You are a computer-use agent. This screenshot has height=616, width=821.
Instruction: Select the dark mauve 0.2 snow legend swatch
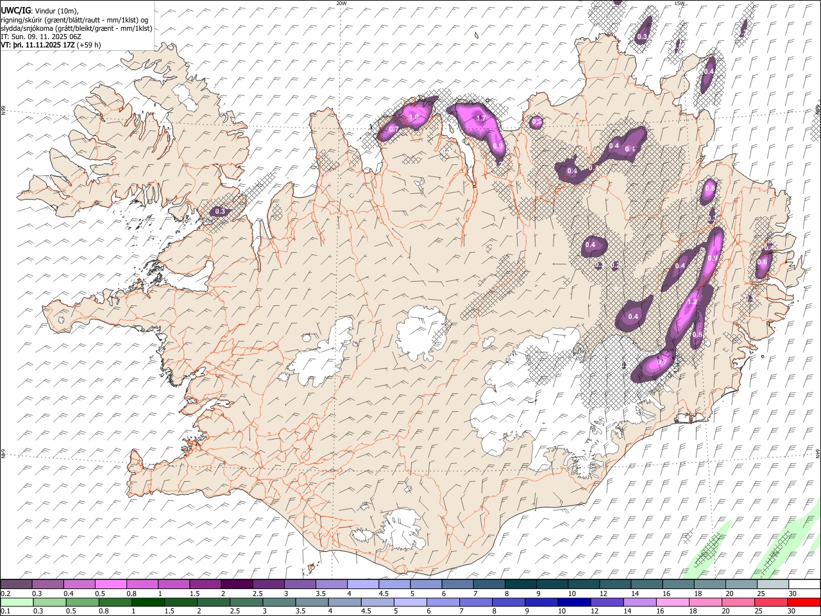click(16, 585)
